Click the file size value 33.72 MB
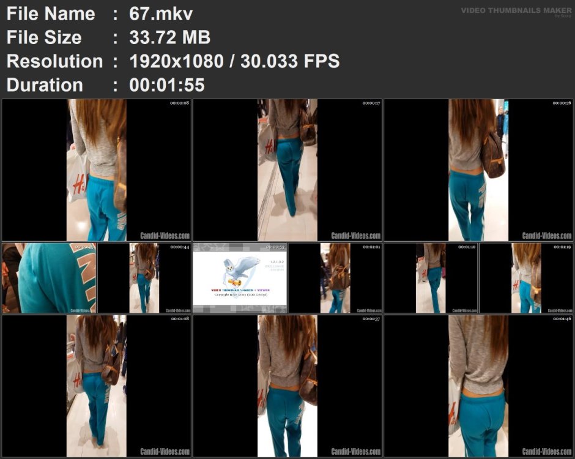The image size is (575, 459). point(170,37)
